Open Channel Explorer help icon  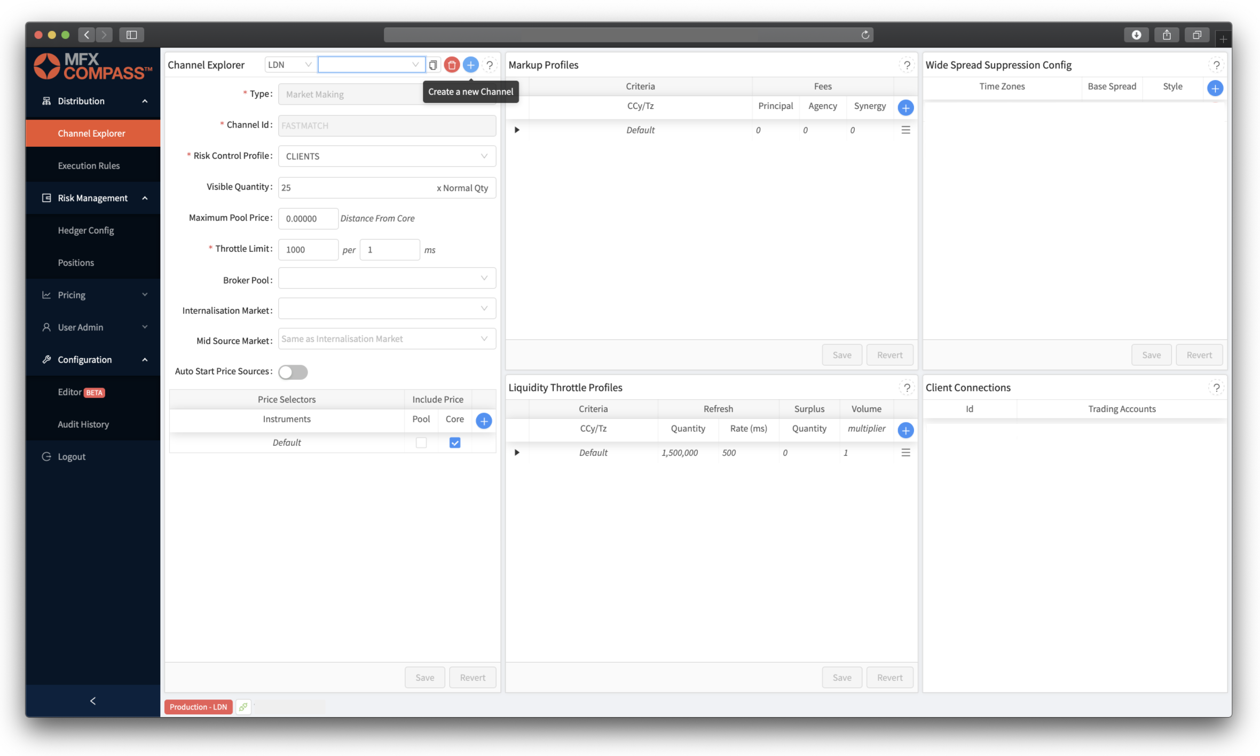[490, 65]
